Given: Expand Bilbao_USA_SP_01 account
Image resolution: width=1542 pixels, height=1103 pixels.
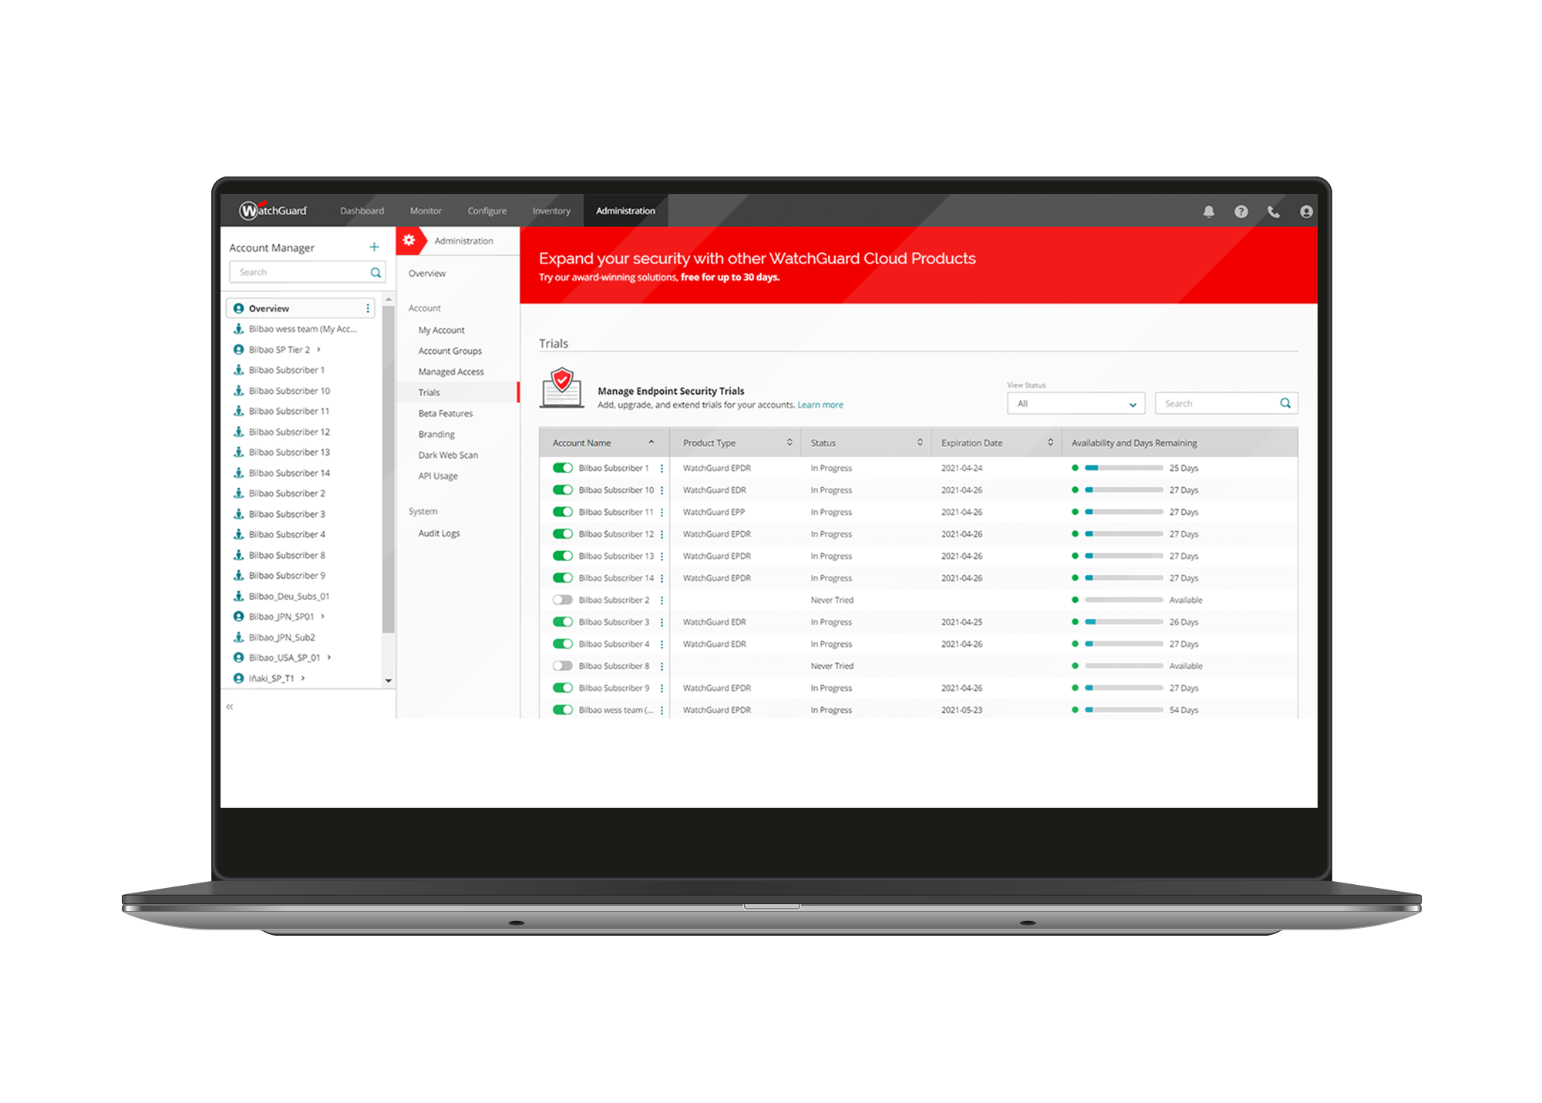Looking at the screenshot, I should tap(329, 657).
